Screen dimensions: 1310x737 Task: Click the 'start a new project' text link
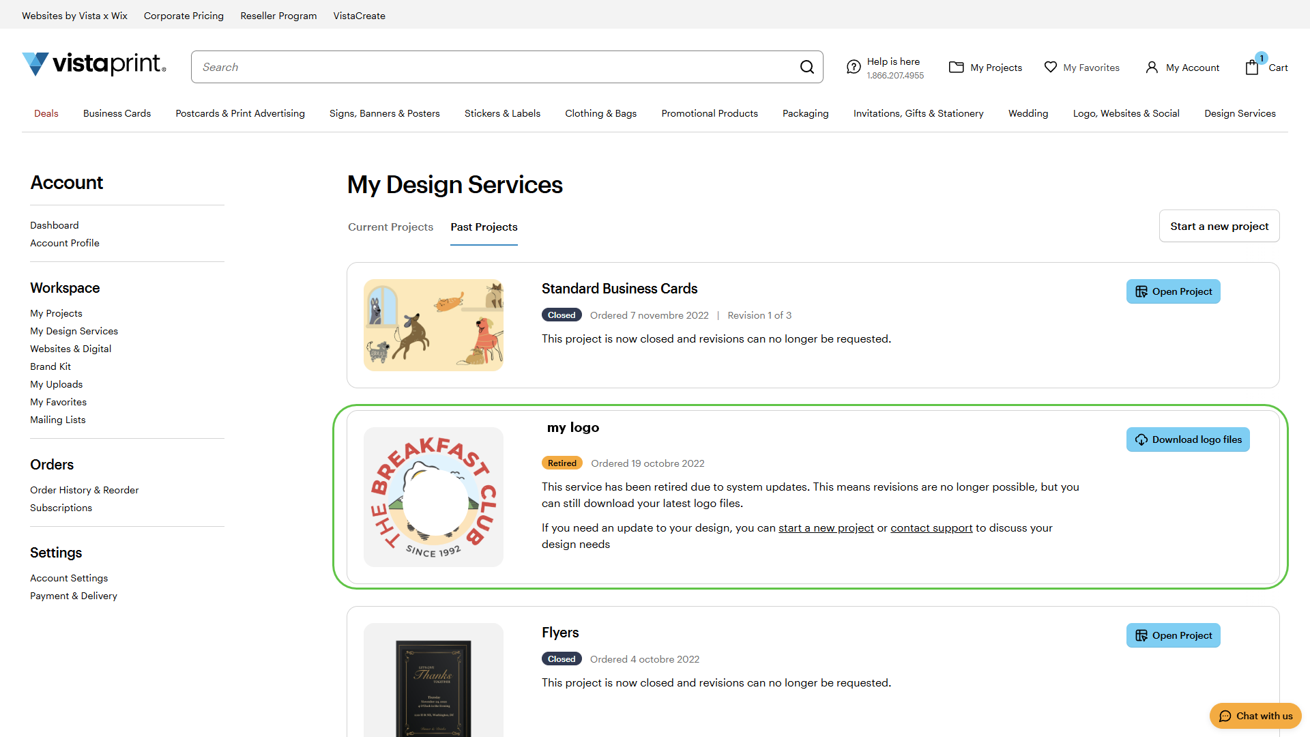click(826, 528)
